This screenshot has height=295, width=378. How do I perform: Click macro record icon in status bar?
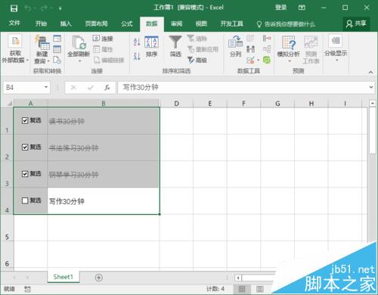[27, 289]
